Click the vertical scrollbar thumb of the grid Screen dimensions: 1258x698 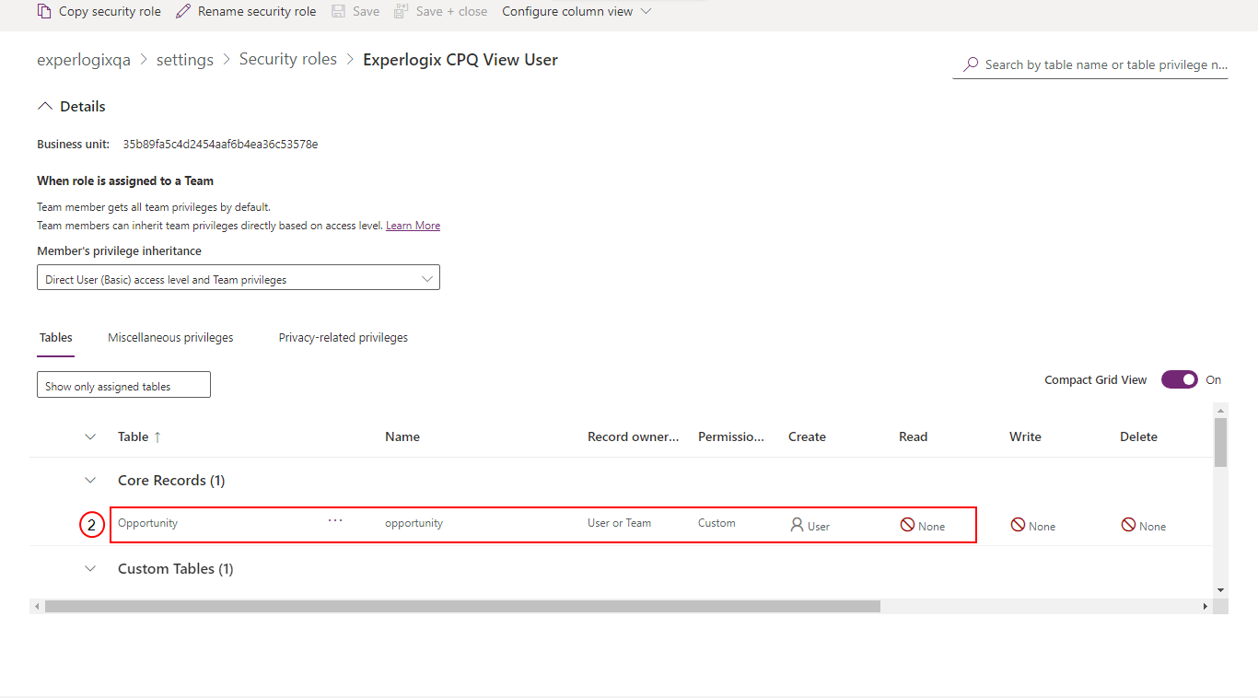(1221, 442)
